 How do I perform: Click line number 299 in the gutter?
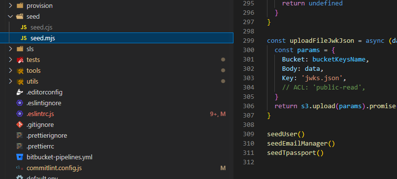248,41
